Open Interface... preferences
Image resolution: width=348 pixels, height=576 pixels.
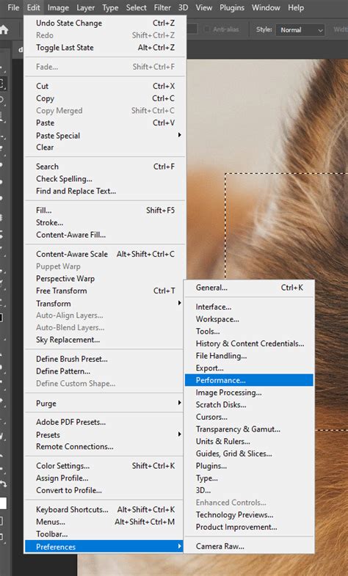coord(249,307)
